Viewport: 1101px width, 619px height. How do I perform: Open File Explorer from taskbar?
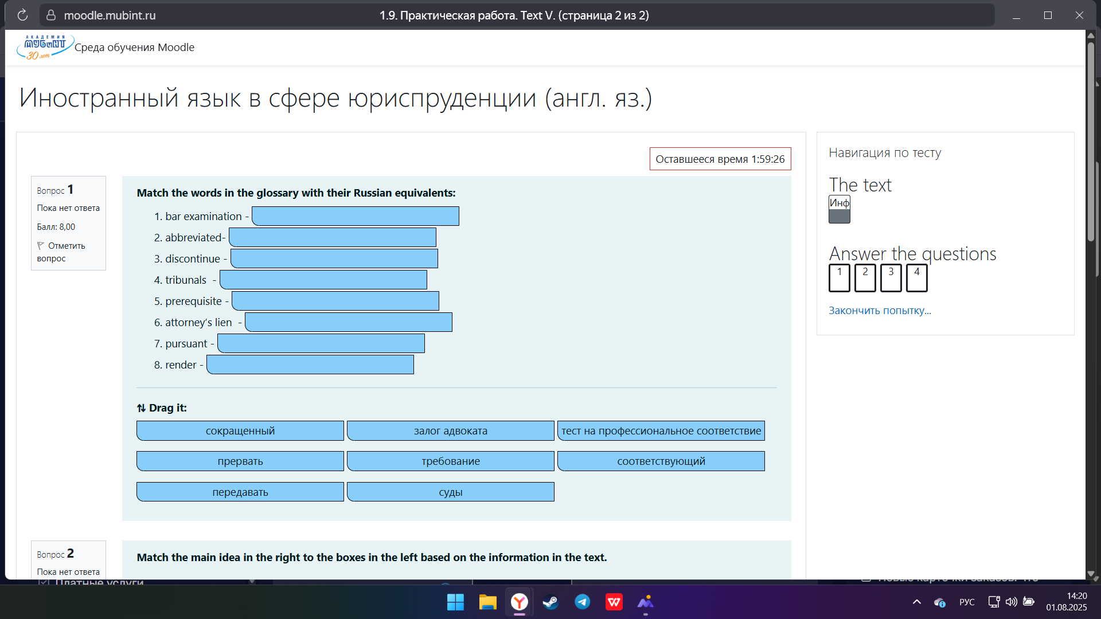tap(487, 602)
